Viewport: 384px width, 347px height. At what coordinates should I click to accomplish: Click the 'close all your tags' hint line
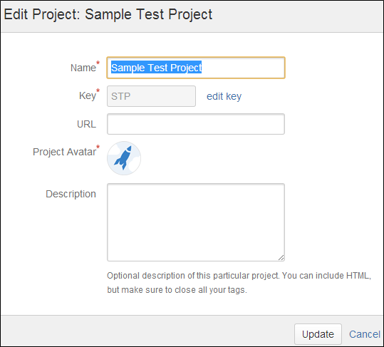pyautogui.click(x=177, y=290)
